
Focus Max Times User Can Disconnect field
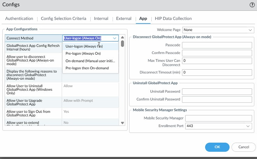click(x=217, y=61)
